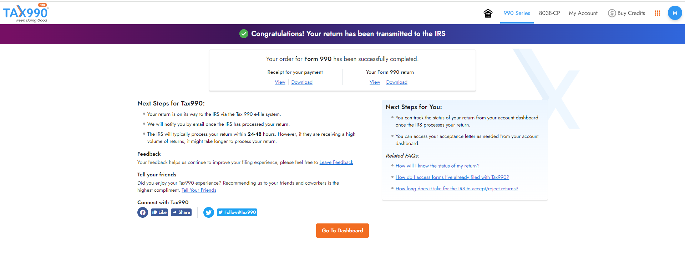This screenshot has height=258, width=685.
Task: Click the 'Next Steps for You:' heading
Action: click(414, 107)
